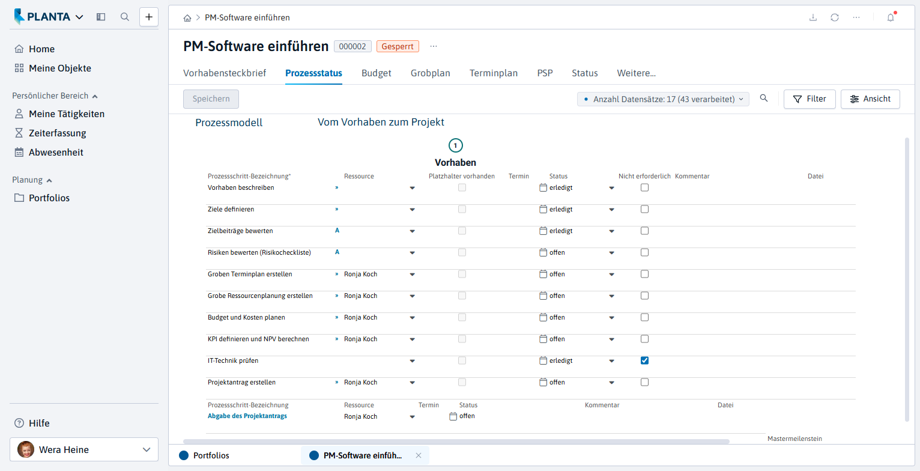This screenshot has height=471, width=920.
Task: Uncheck Nicht erforderlich for IT-Technik prüfen
Action: [x=644, y=360]
